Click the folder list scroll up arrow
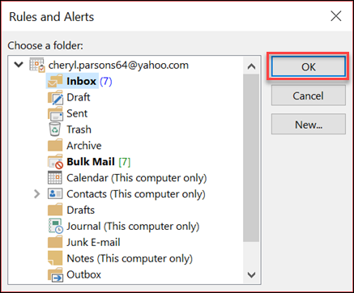 coord(251,66)
